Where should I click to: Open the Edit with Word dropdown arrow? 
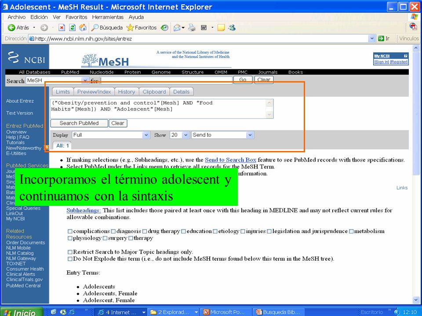[x=212, y=27]
